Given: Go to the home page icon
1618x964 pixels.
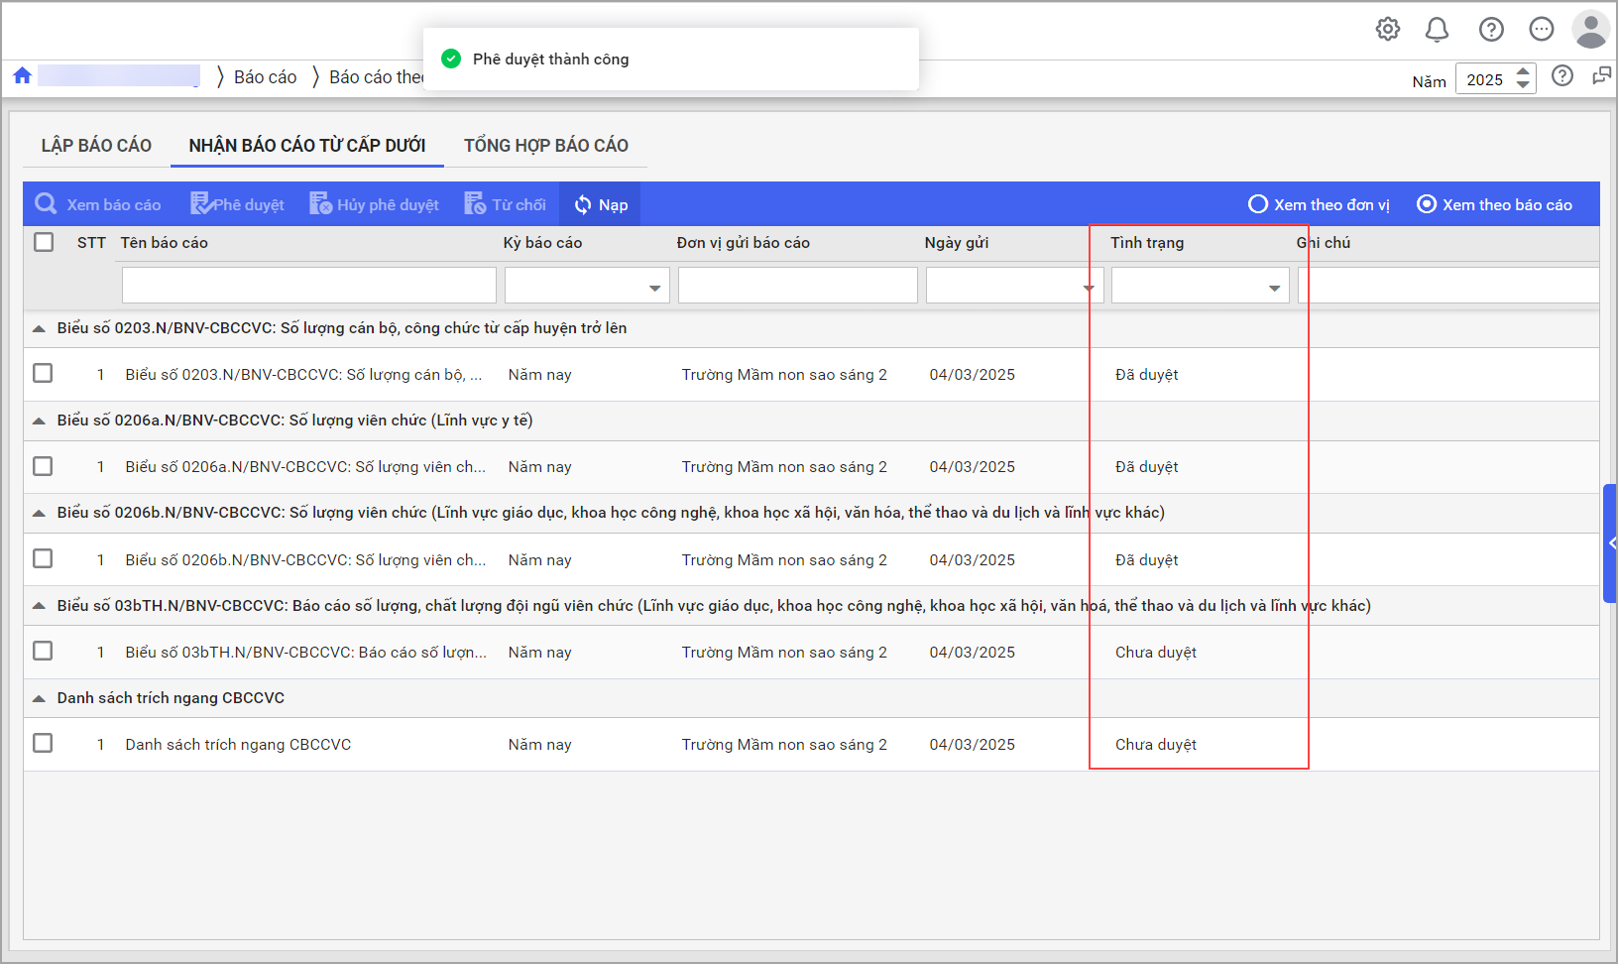Looking at the screenshot, I should (x=22, y=75).
